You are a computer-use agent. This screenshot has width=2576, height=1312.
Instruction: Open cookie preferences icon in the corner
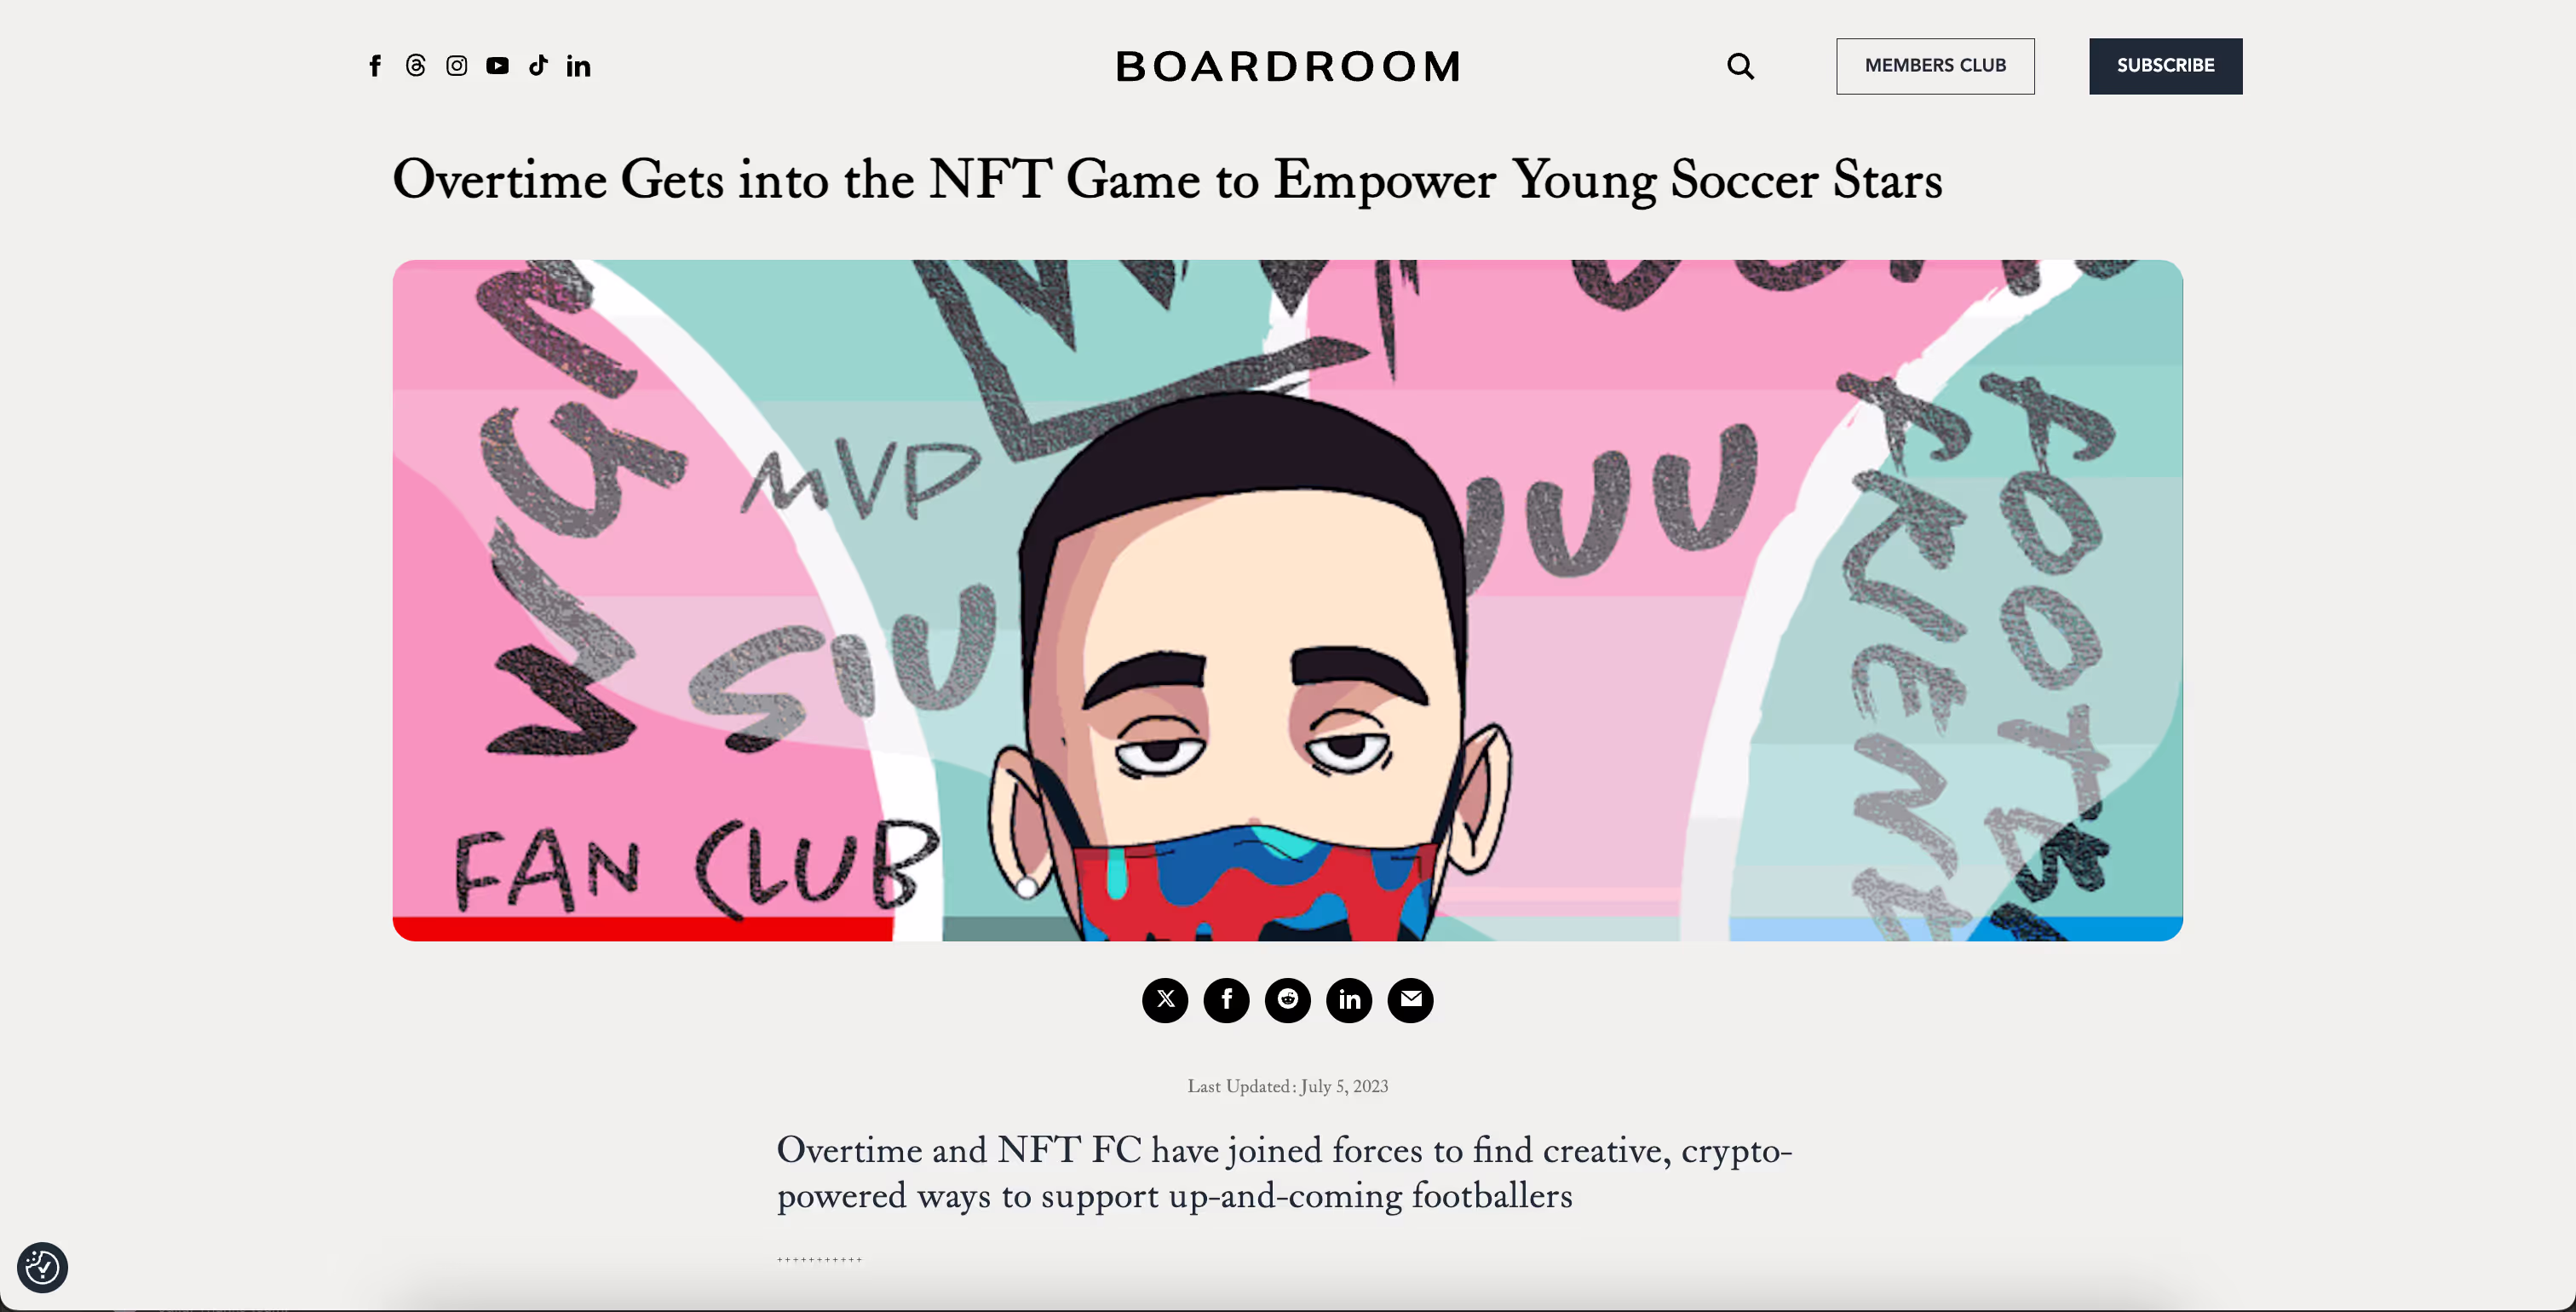pos(42,1267)
